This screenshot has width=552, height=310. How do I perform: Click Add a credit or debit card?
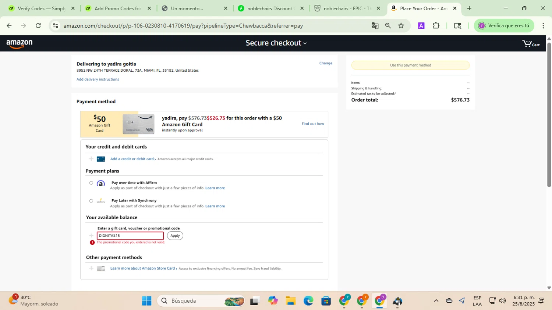132,159
